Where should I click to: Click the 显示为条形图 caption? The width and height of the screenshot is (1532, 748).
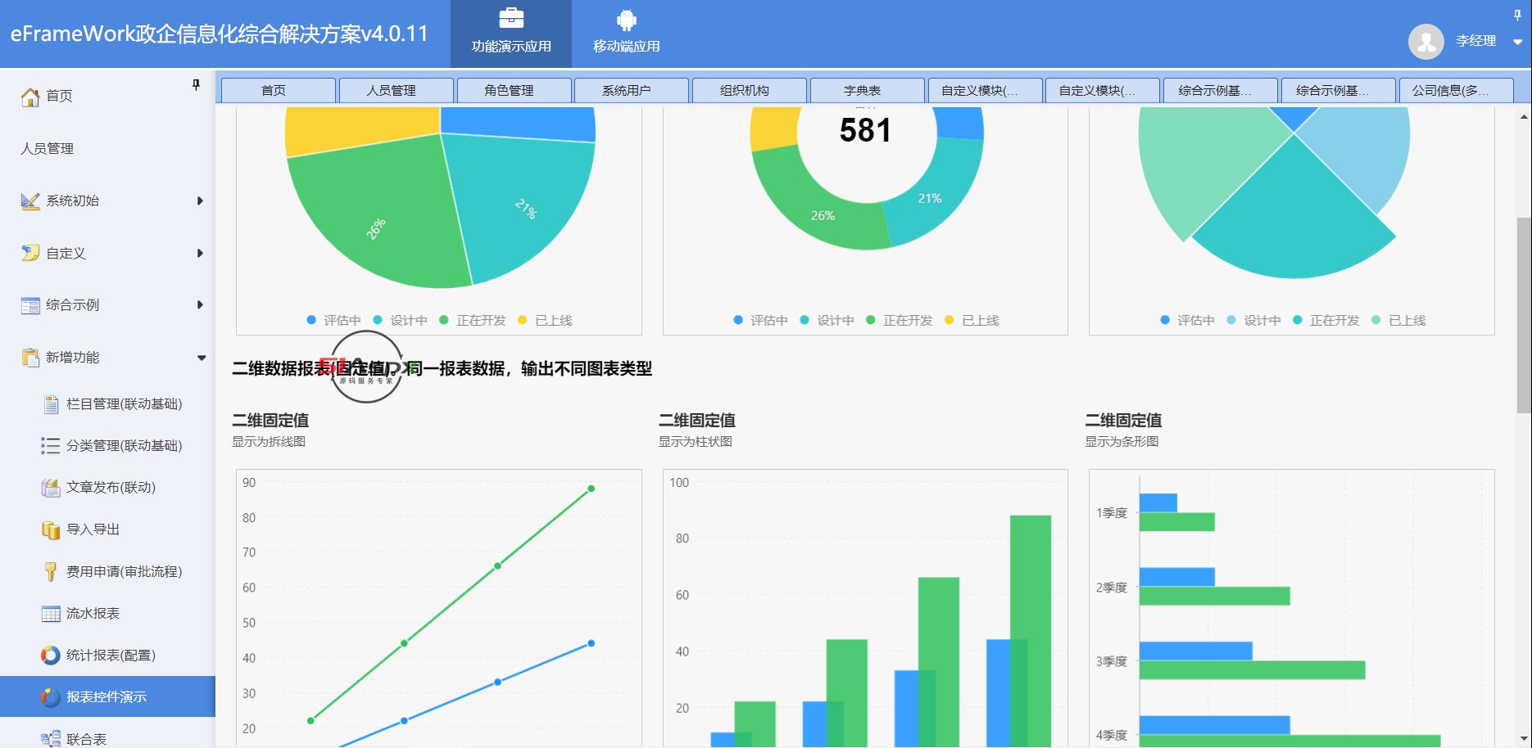(x=1122, y=442)
